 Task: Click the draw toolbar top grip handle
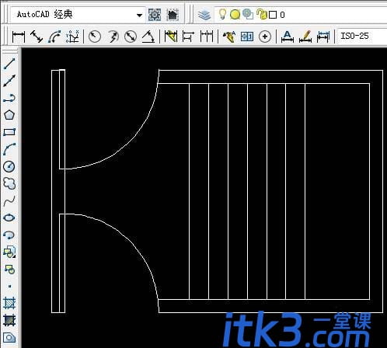click(x=9, y=50)
